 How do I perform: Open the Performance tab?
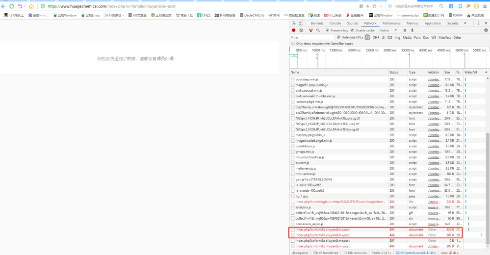(x=391, y=23)
